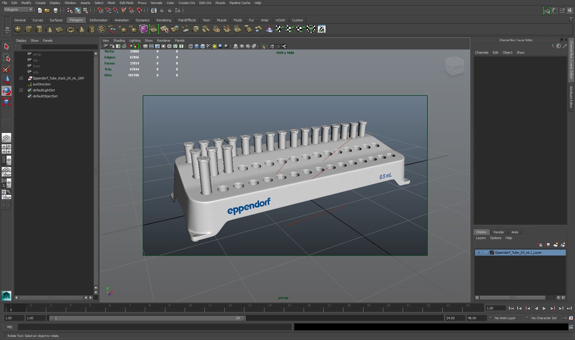Viewport: 575px width, 340px height.
Task: Toggle wireframe display in viewport toolbar
Action: coord(191,46)
